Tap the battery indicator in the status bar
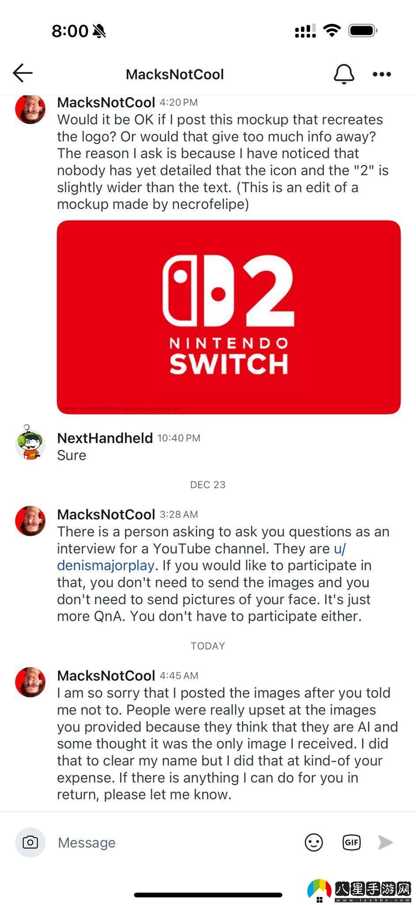This screenshot has height=905, width=416. (363, 30)
